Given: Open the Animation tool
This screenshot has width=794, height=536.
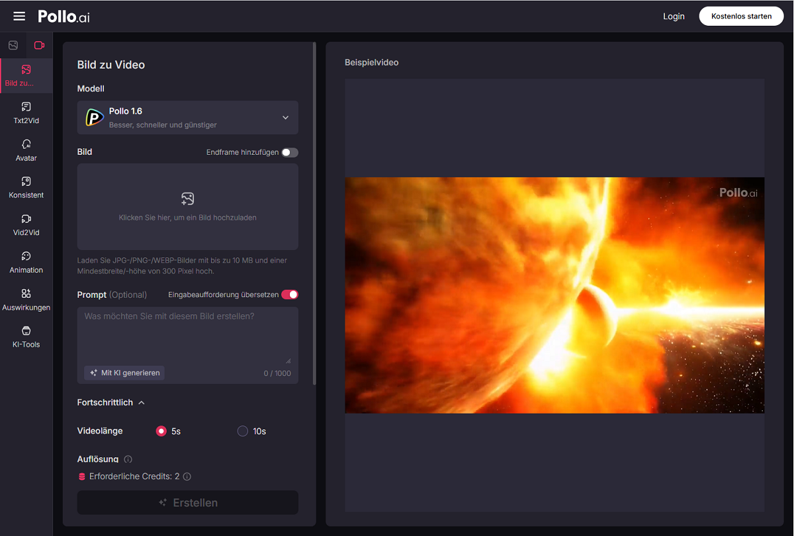Looking at the screenshot, I should pyautogui.click(x=26, y=261).
